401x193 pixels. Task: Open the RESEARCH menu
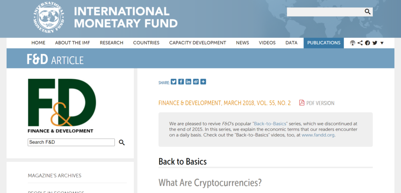(x=112, y=43)
